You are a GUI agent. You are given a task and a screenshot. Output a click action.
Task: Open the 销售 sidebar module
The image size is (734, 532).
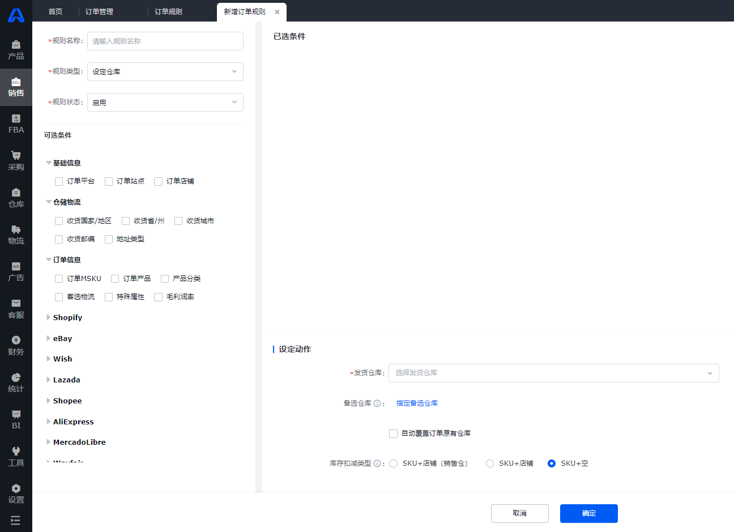(16, 87)
